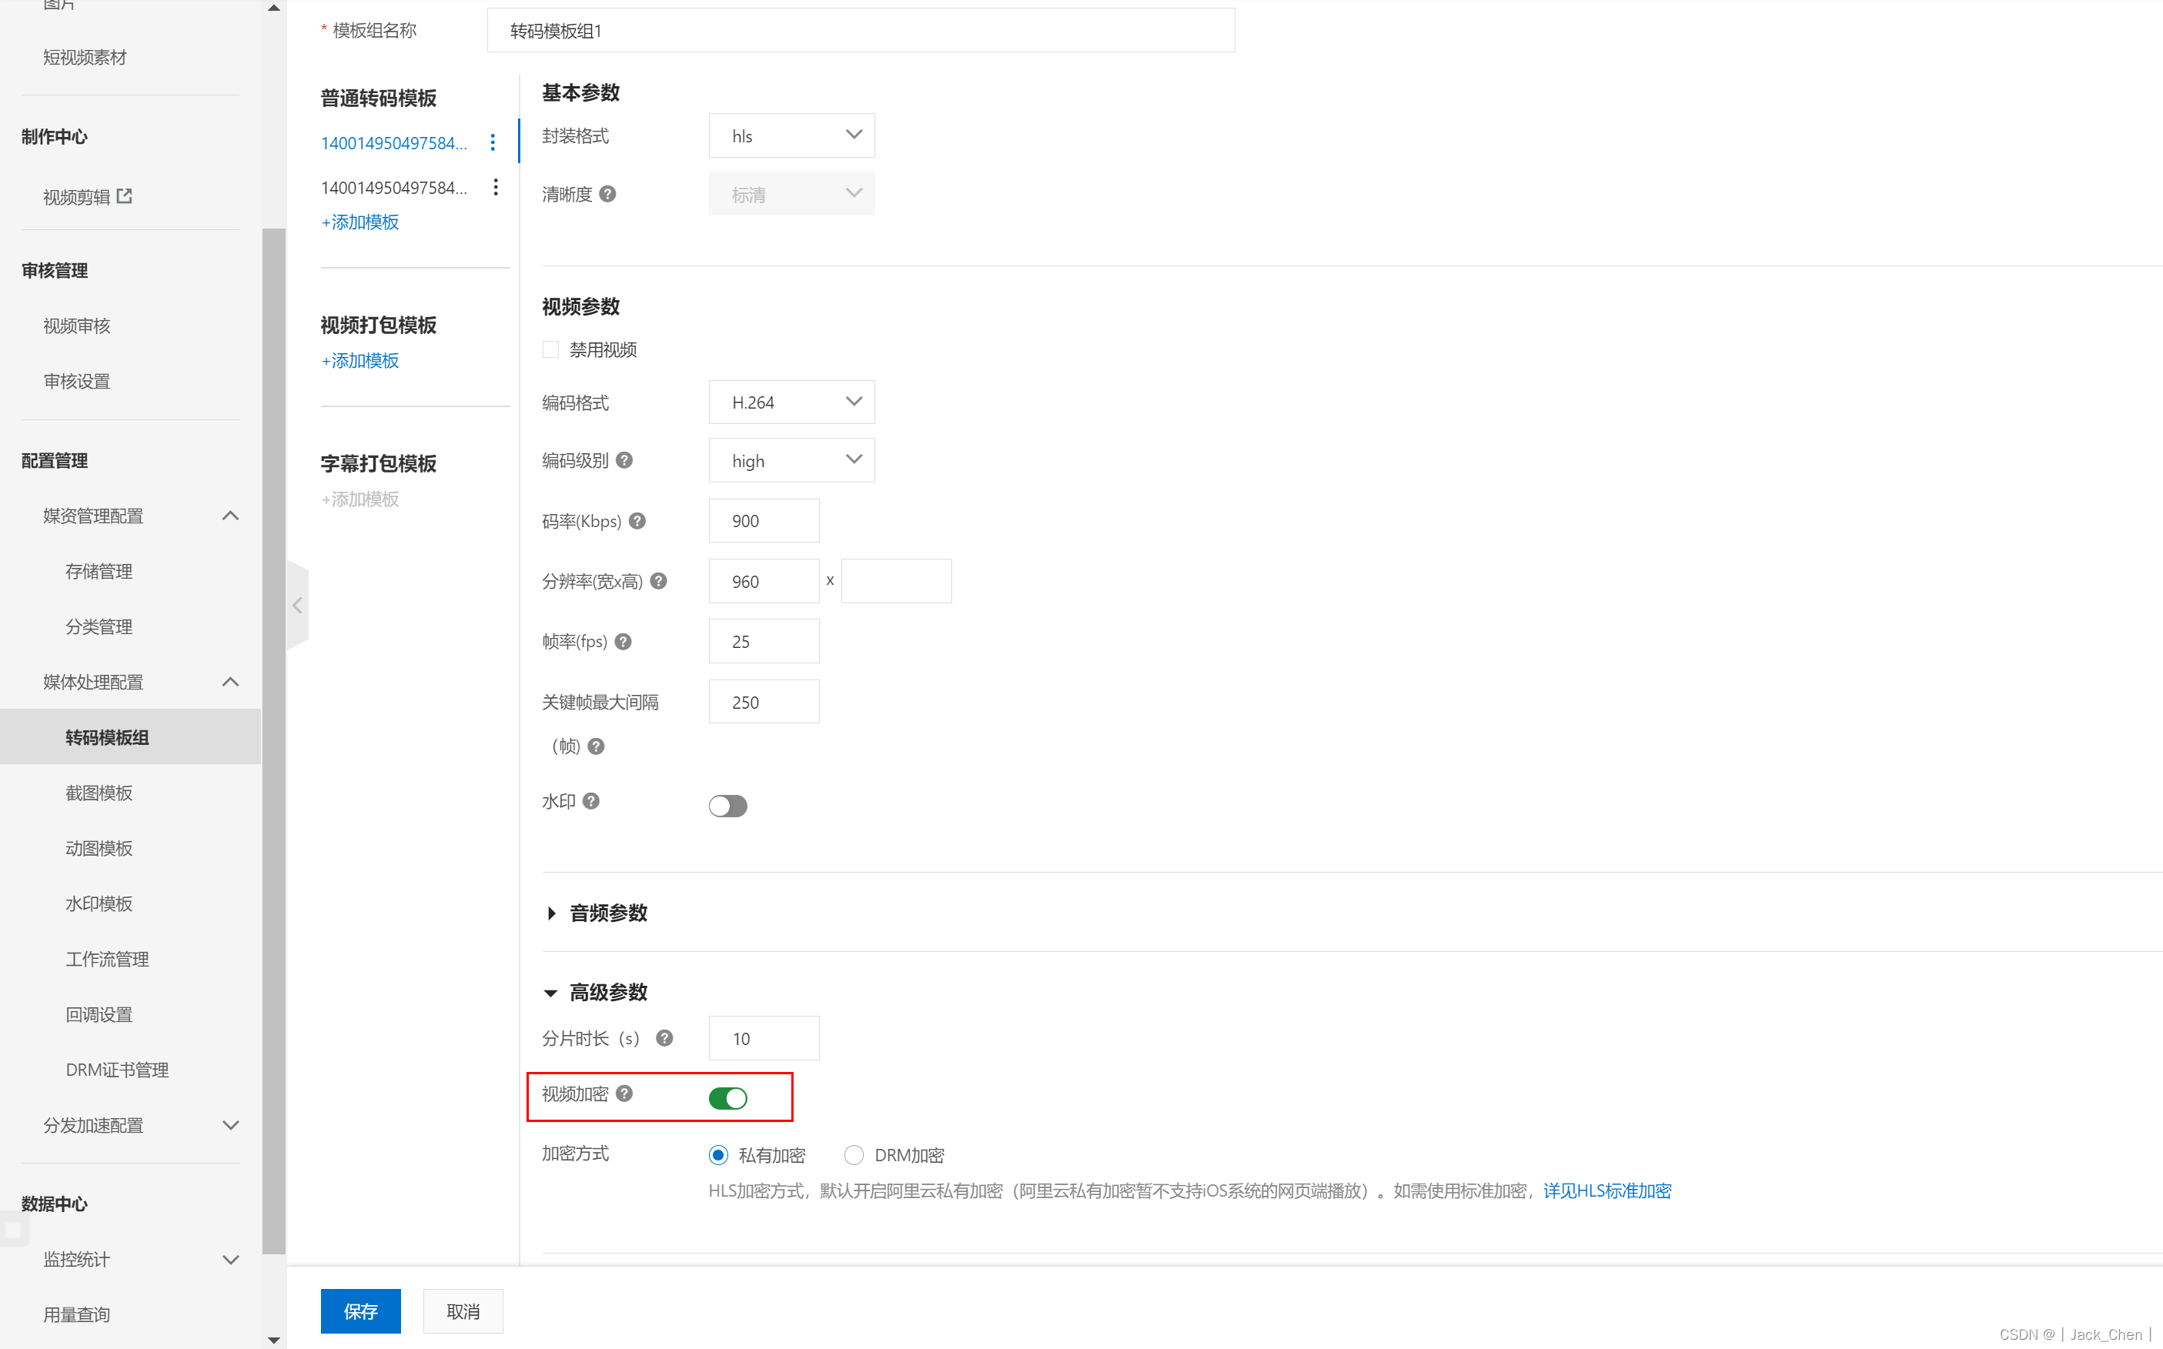Image resolution: width=2163 pixels, height=1349 pixels.
Task: Select 转码模板组 in sidebar
Action: (130, 737)
